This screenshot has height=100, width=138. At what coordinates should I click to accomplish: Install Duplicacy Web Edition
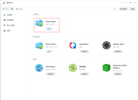tap(118, 74)
